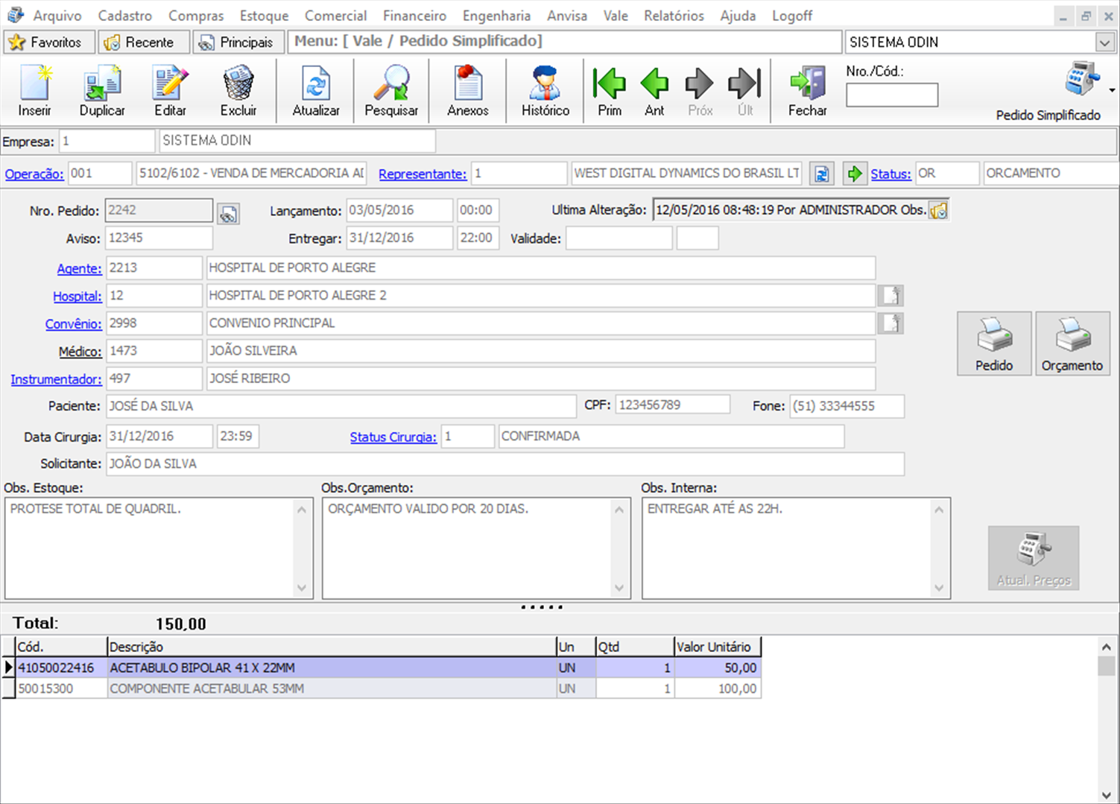
Task: Open the Relatórios menu
Action: [x=674, y=16]
